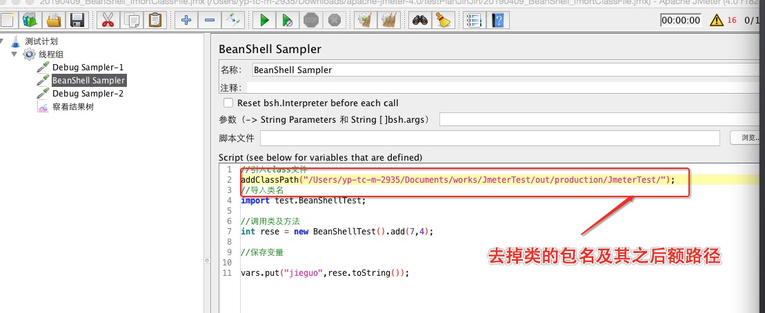765x313 pixels.
Task: Click the Stop test icon
Action: [311, 20]
